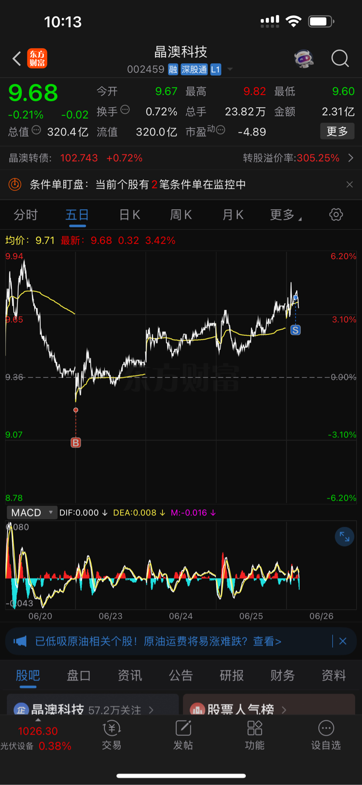
Task: Tap info icon next to 总值
Action: pos(36,130)
